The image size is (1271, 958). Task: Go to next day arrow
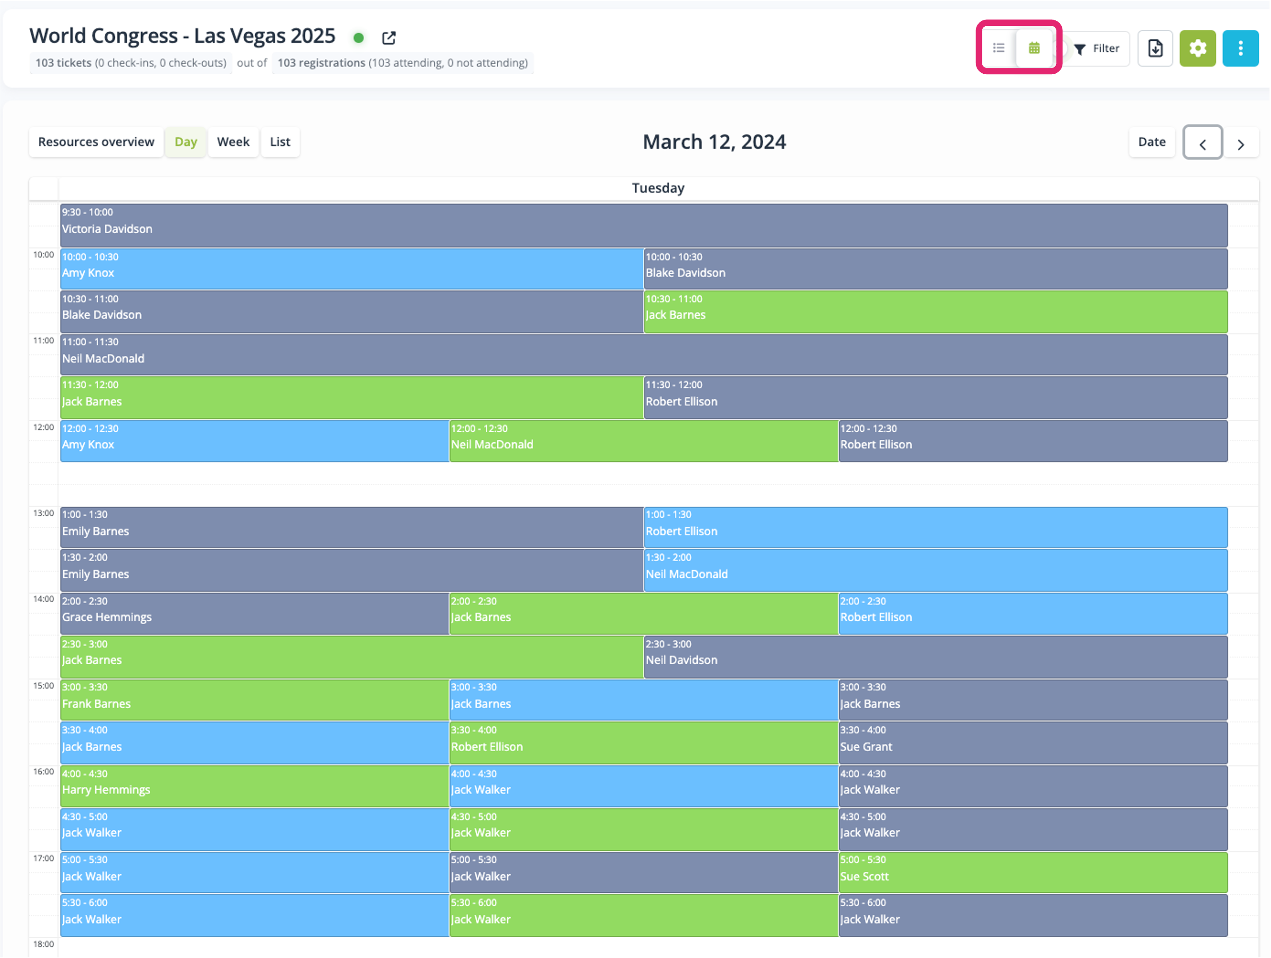point(1241,143)
